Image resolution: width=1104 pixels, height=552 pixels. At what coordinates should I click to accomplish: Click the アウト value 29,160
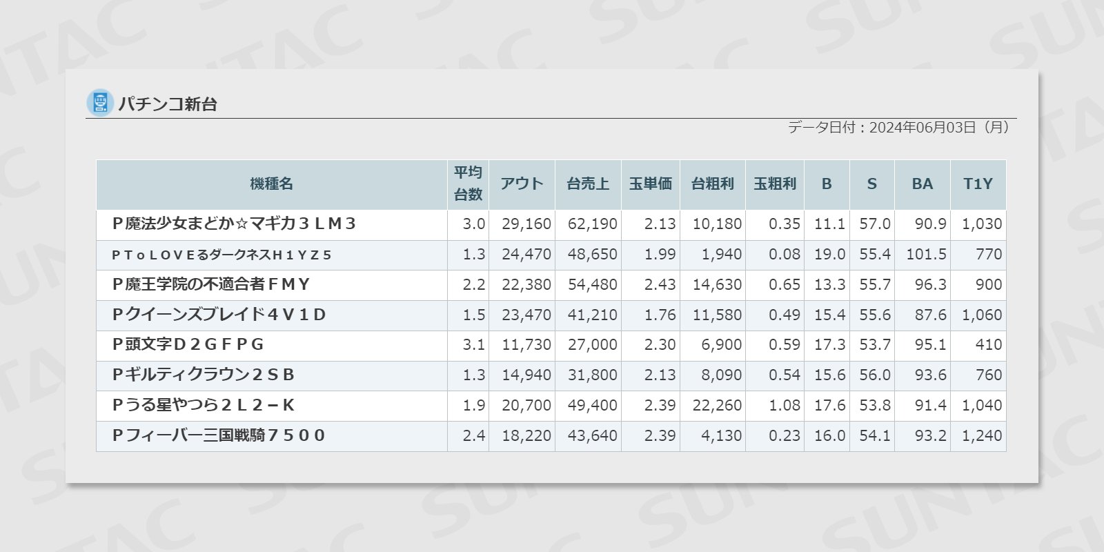(x=526, y=224)
